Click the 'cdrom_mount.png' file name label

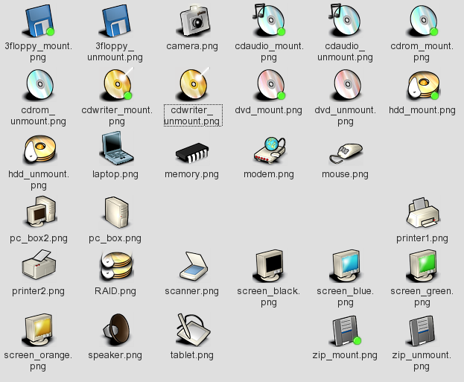coord(422,52)
